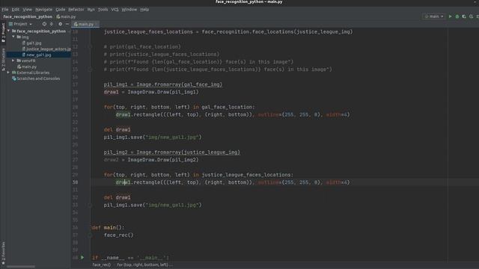Collapse the face_recognition_python root folder
Screen dimensions: 479x269
tap(8, 31)
